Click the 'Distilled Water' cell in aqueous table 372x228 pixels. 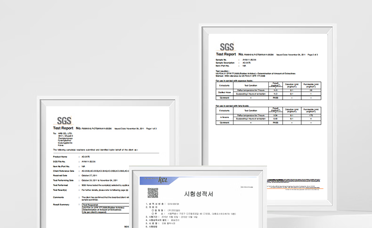click(x=224, y=92)
